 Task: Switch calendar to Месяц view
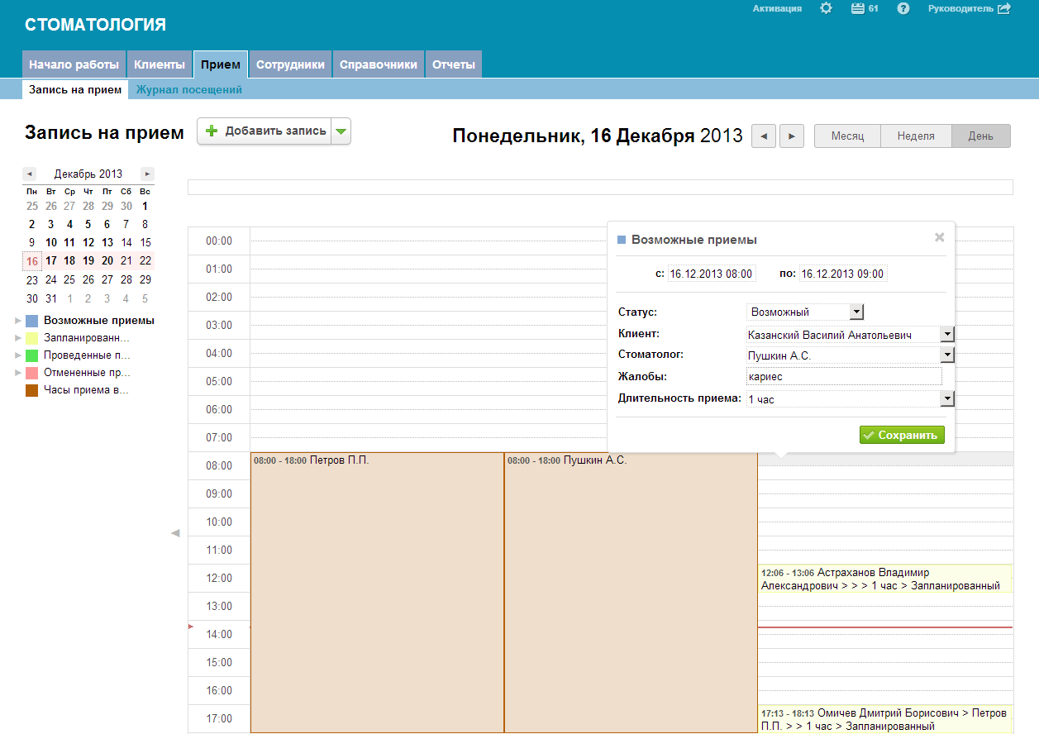pyautogui.click(x=847, y=136)
